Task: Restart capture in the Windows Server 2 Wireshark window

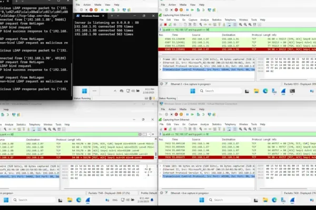Action: click(170, 129)
